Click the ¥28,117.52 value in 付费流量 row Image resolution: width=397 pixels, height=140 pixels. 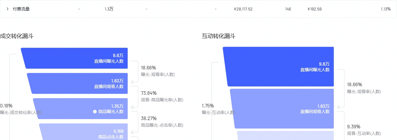pos(243,9)
